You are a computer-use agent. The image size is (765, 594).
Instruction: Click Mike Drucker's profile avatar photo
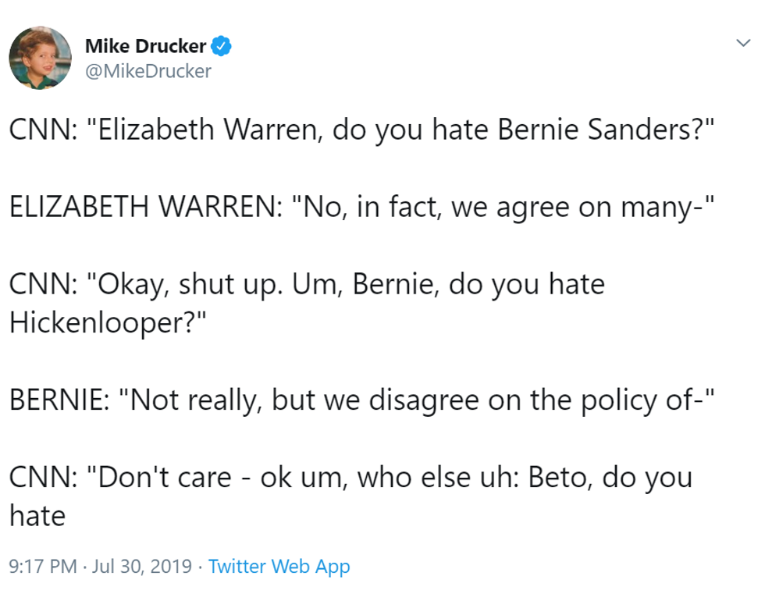40,58
